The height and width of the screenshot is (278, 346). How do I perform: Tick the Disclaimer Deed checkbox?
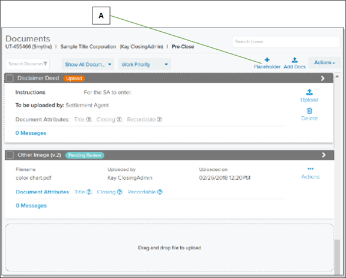(x=10, y=78)
